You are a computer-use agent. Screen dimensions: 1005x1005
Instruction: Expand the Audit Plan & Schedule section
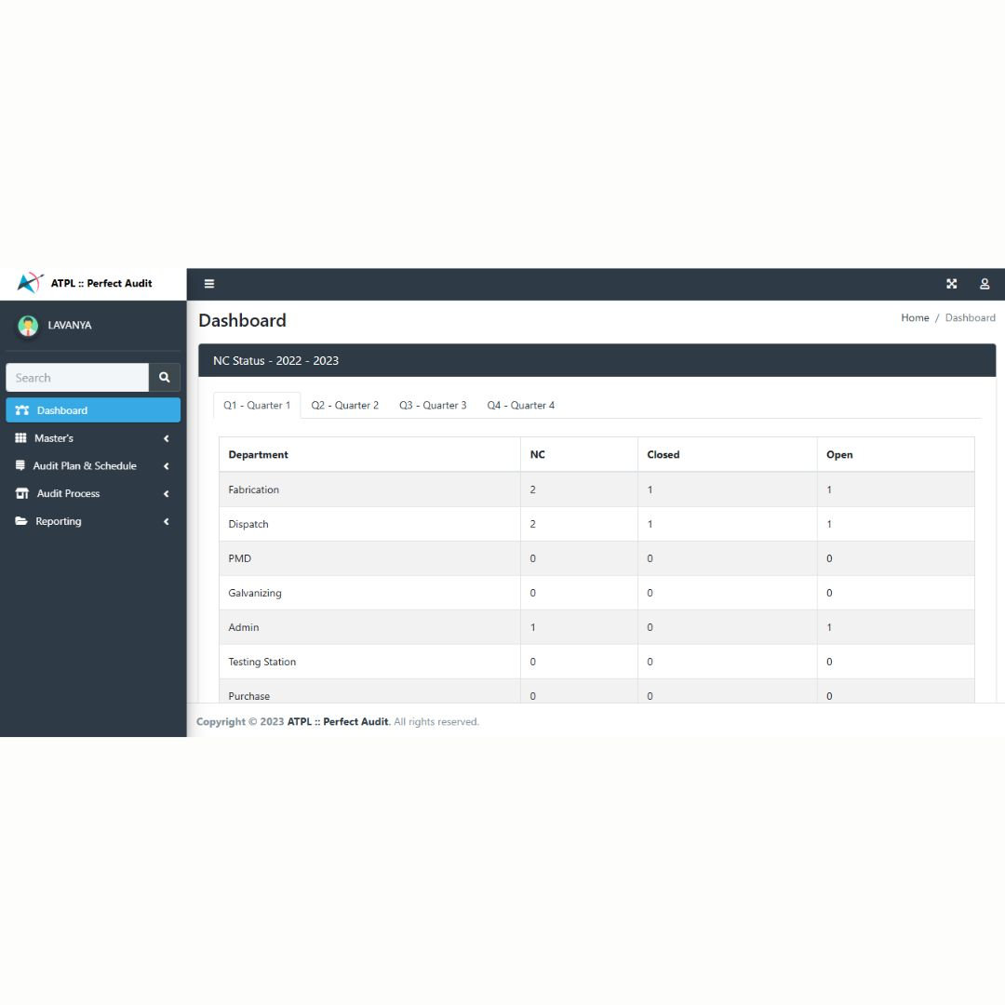[166, 465]
